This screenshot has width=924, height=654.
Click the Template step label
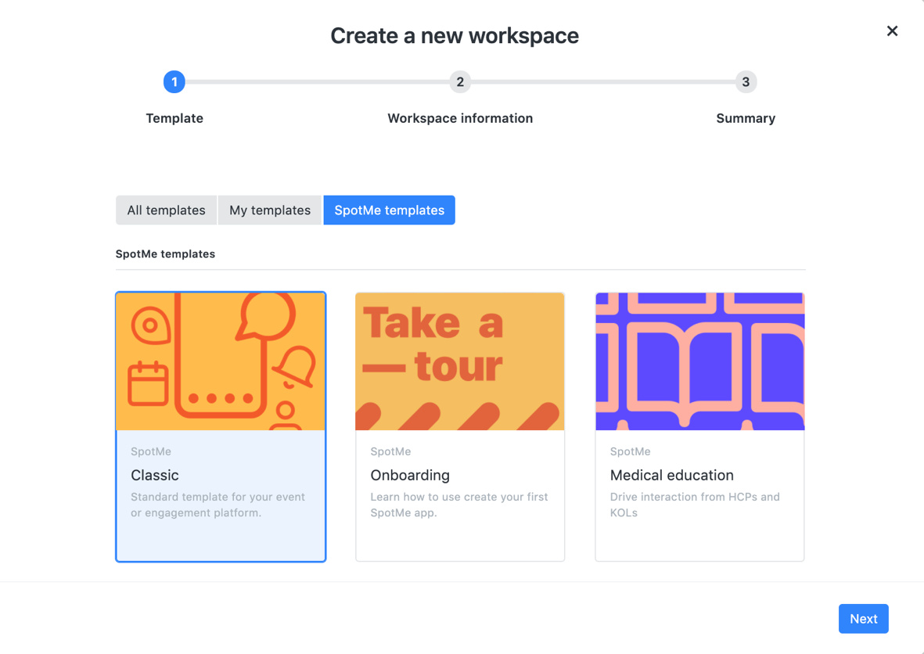[174, 118]
